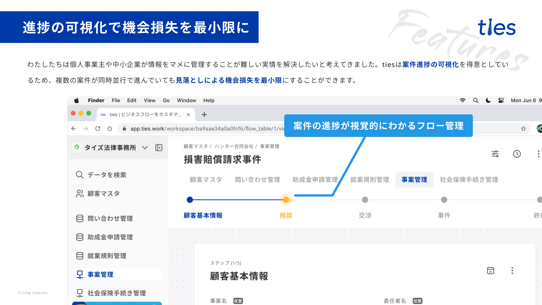Image resolution: width=542 pixels, height=305 pixels.
Task: Select the 社会保険手続き管理 tab
Action: [469, 180]
